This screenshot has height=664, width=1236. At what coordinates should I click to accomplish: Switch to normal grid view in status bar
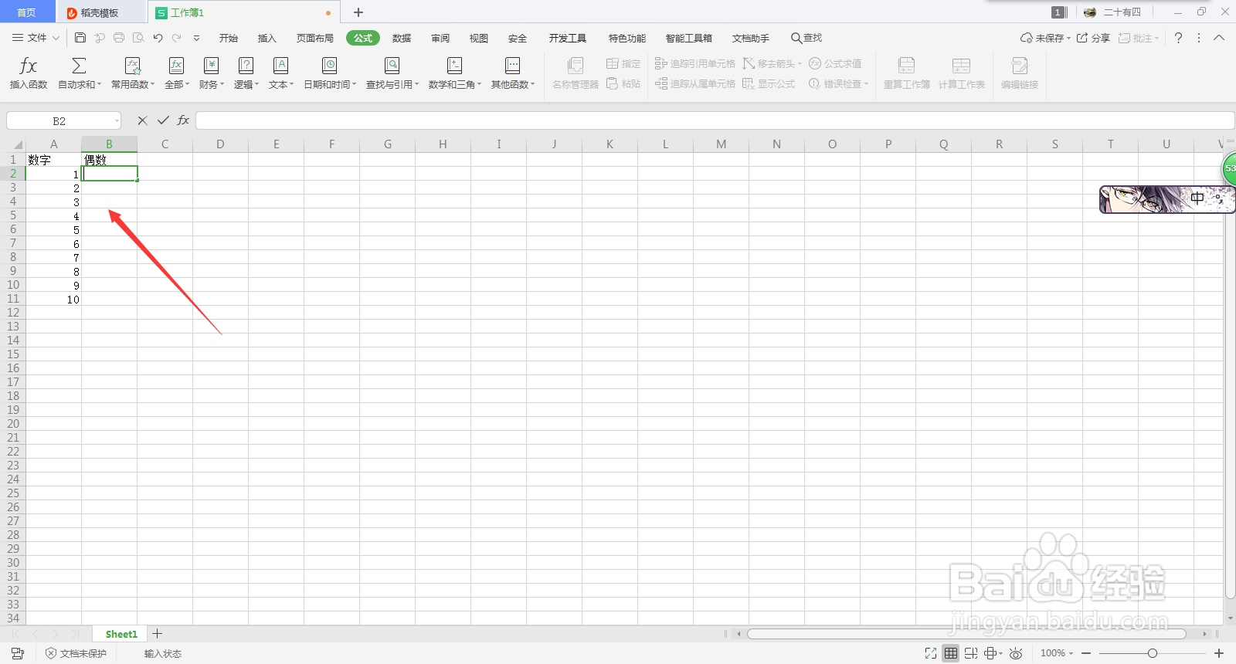click(x=951, y=653)
